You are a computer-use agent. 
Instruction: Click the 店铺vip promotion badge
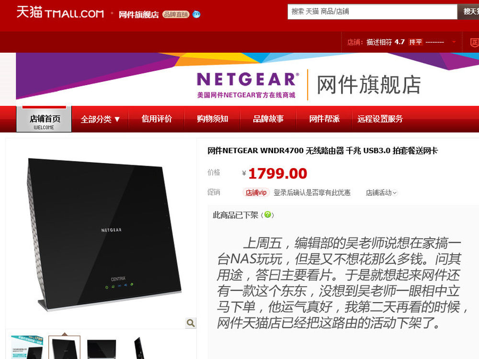pos(256,192)
